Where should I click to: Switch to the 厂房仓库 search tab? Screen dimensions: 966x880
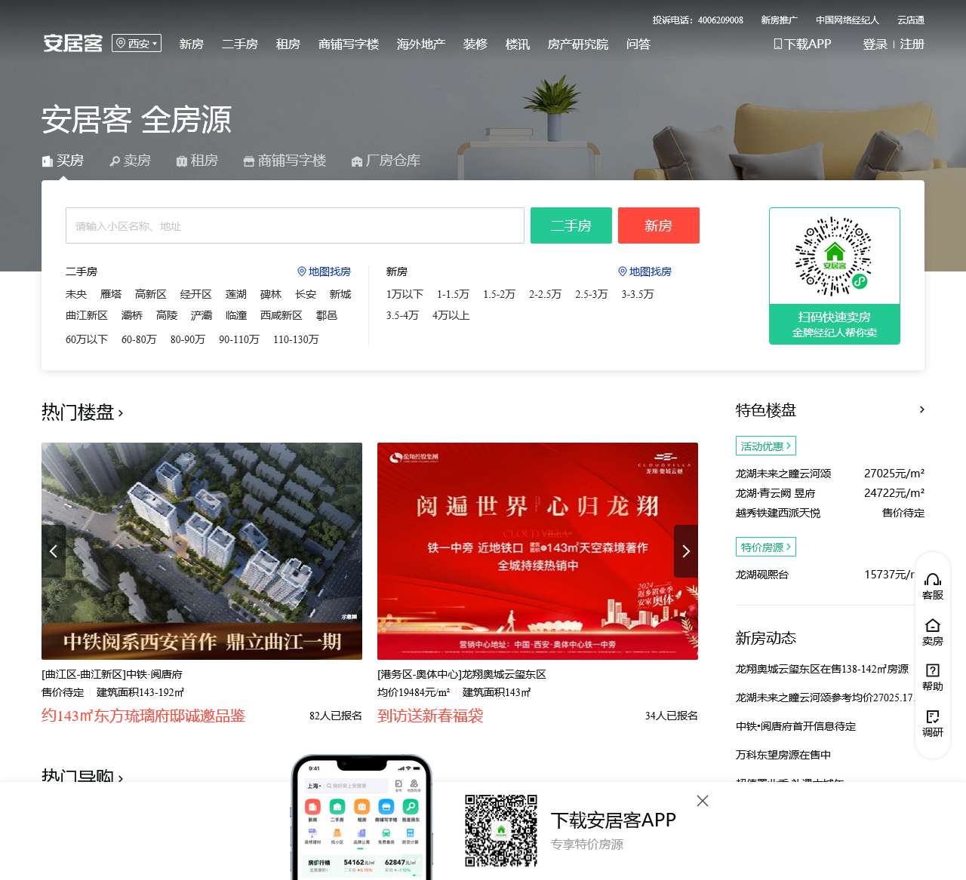pos(386,161)
